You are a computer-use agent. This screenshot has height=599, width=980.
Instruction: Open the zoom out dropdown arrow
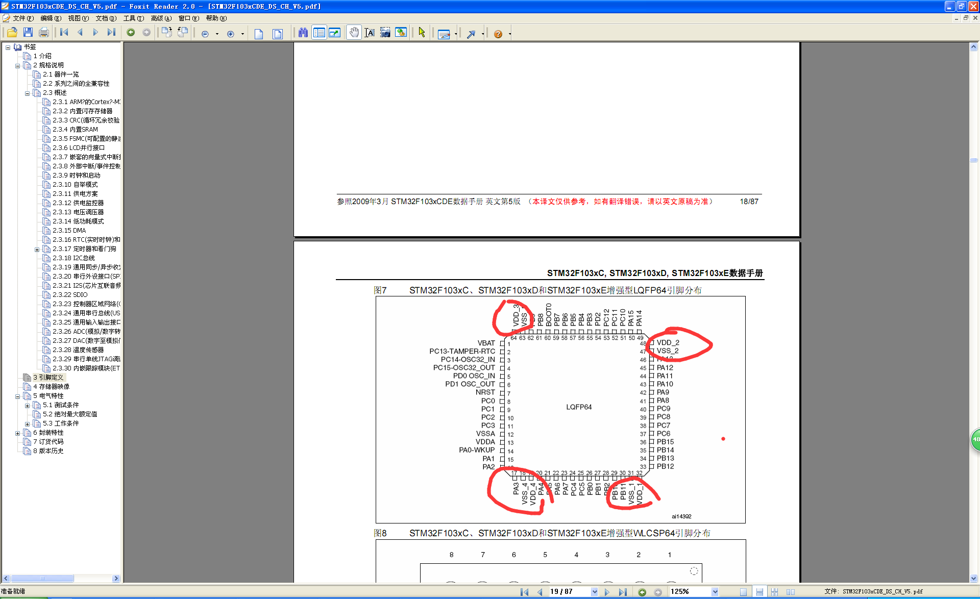click(217, 34)
